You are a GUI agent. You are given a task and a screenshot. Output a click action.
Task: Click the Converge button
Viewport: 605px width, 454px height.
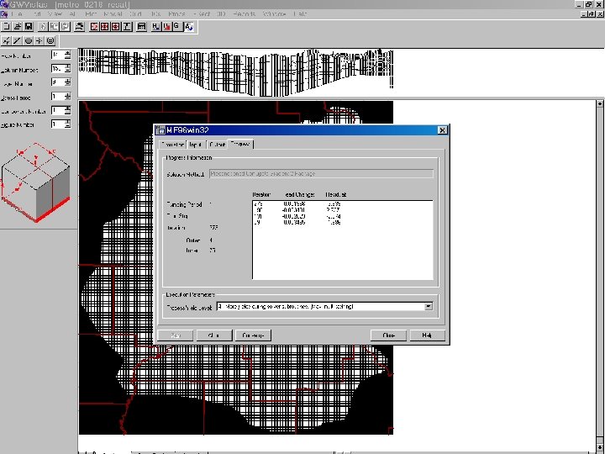(253, 335)
